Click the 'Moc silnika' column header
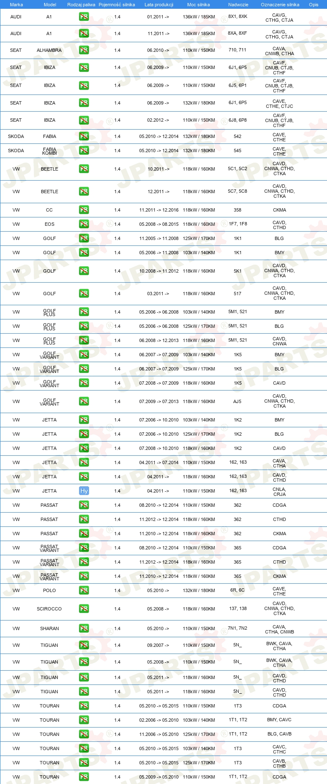The width and height of the screenshot is (327, 784). coord(199,5)
